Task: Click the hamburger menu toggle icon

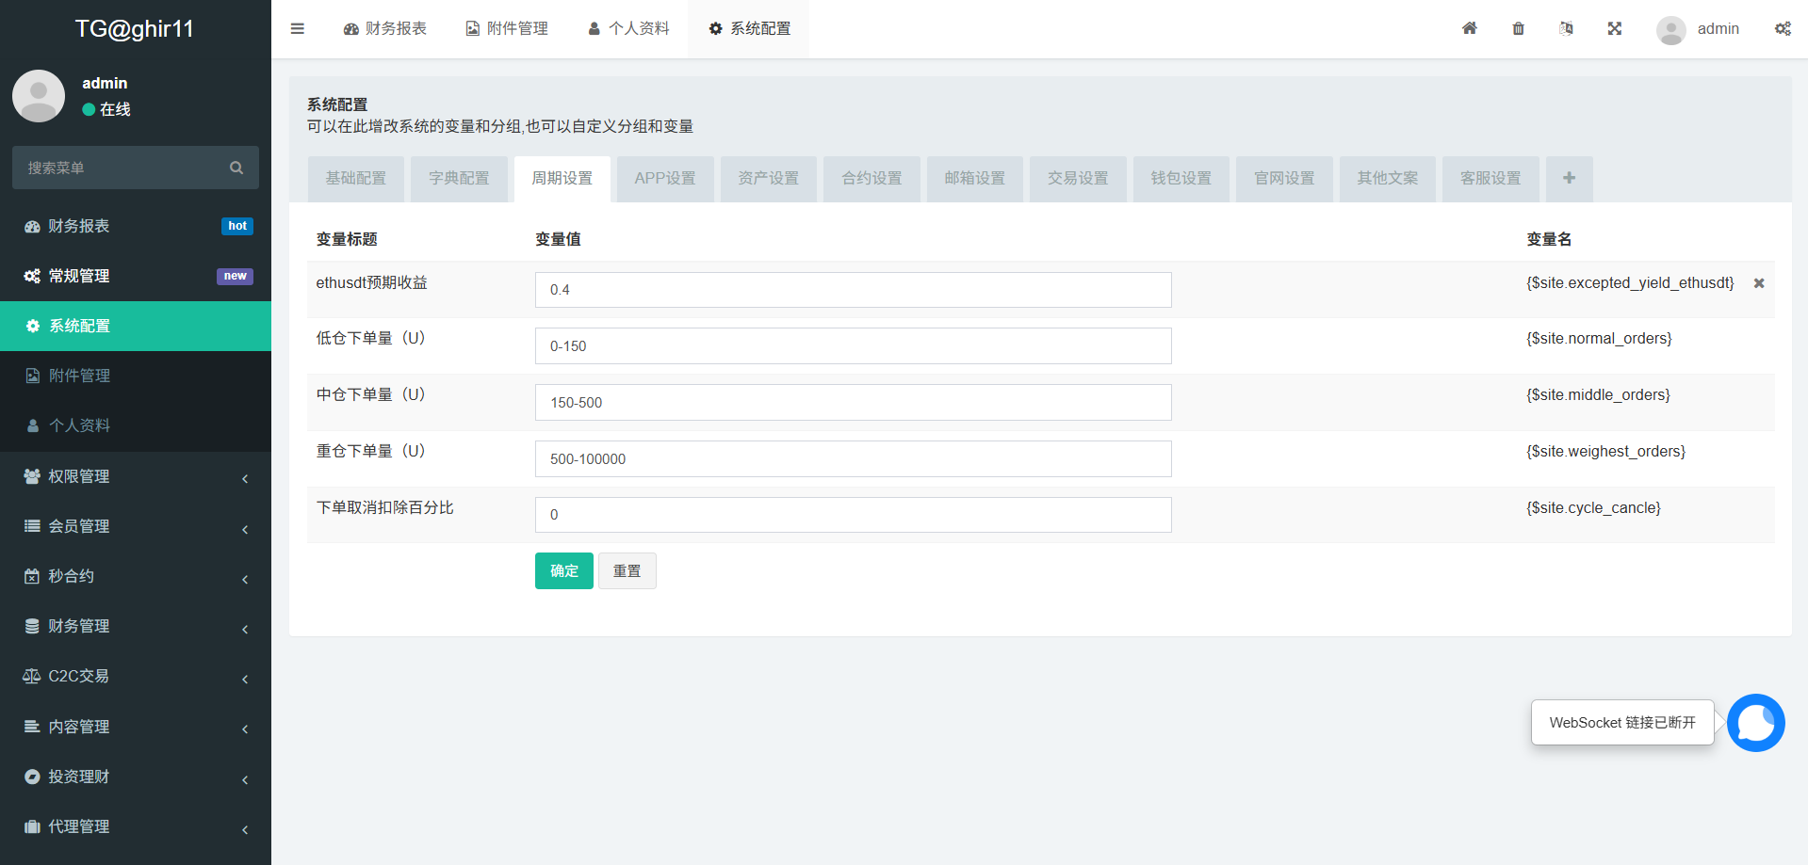Action: 298,28
